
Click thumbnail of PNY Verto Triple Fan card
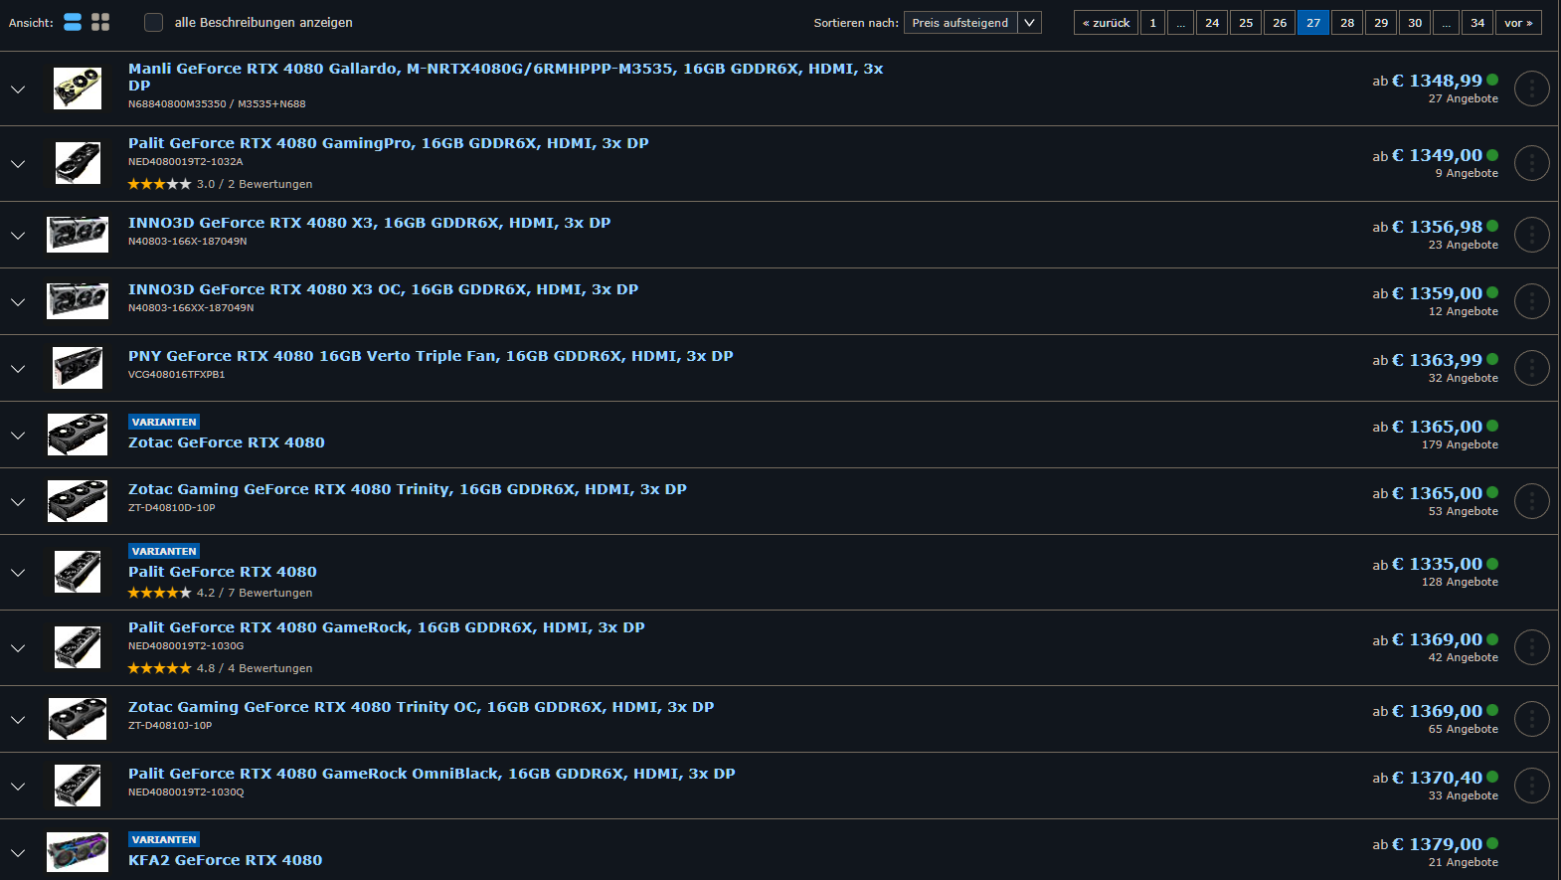point(78,368)
